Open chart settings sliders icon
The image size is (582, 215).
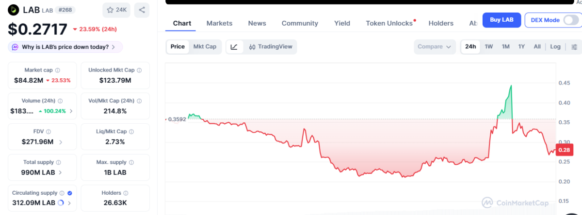(574, 47)
